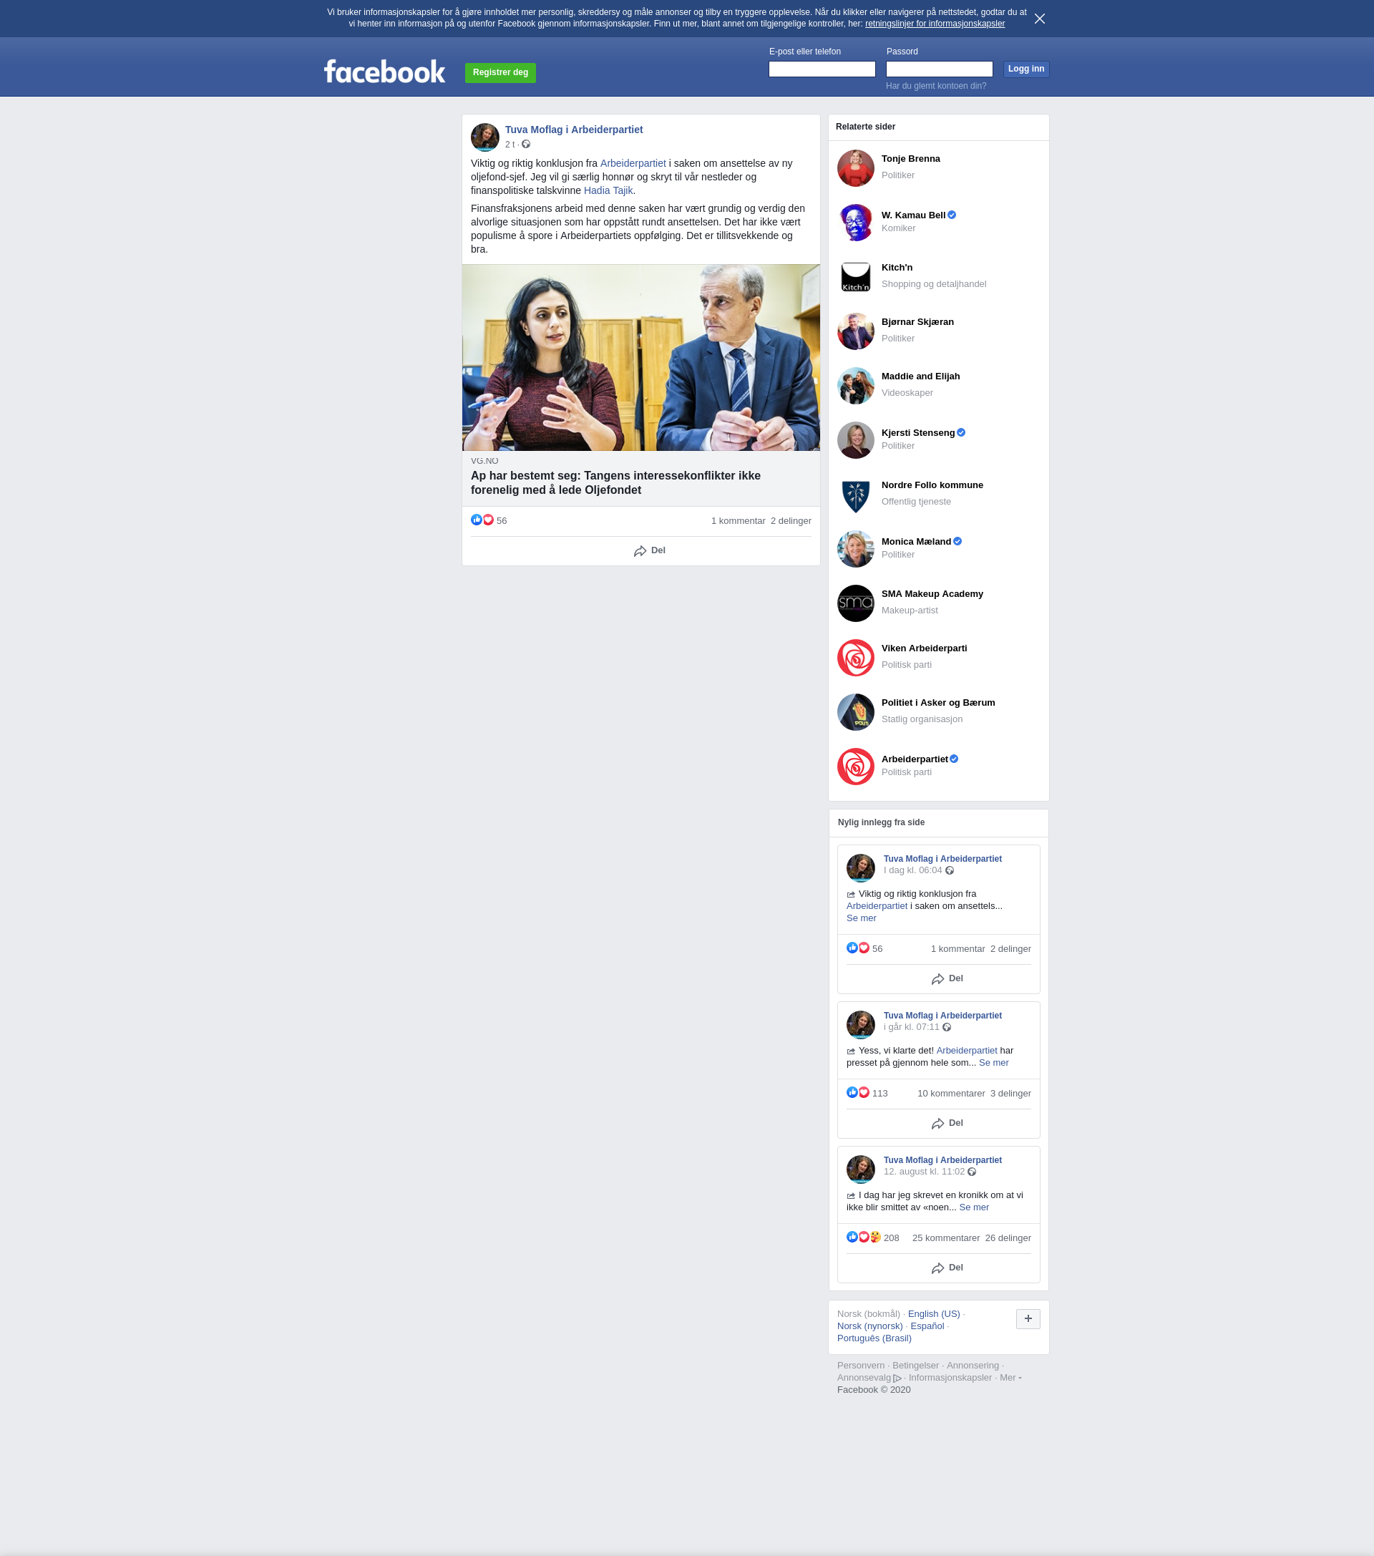Switch language to Norsk (nynorsk)
This screenshot has height=1556, width=1374.
(x=869, y=1326)
